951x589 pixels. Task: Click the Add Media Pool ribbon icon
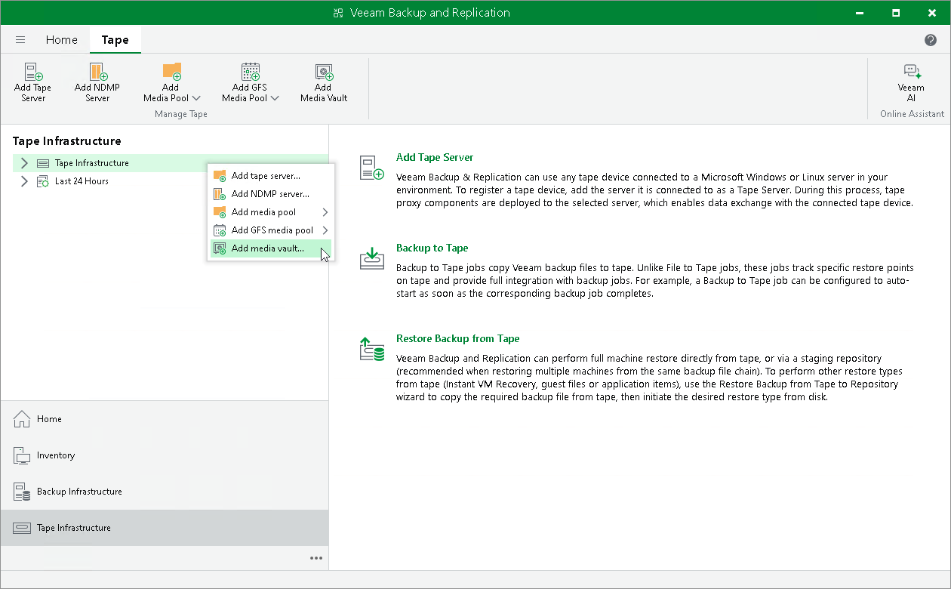point(172,72)
